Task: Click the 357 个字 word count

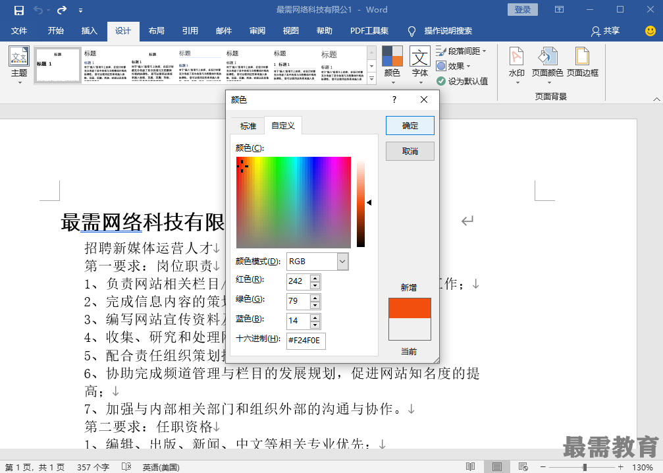Action: pyautogui.click(x=93, y=467)
